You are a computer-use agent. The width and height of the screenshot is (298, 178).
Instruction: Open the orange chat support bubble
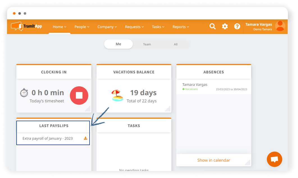pos(274,159)
